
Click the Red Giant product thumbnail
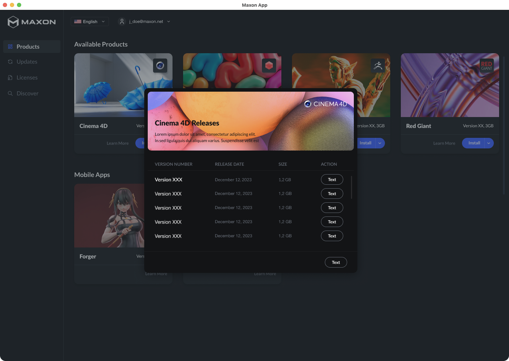[450, 85]
